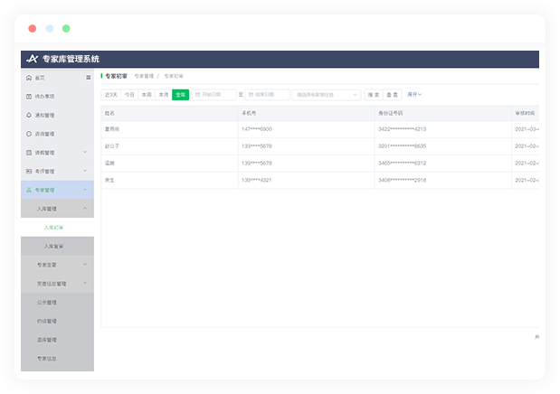Click the 考评管理 sidebar icon
Image resolution: width=560 pixels, height=394 pixels.
click(x=29, y=171)
